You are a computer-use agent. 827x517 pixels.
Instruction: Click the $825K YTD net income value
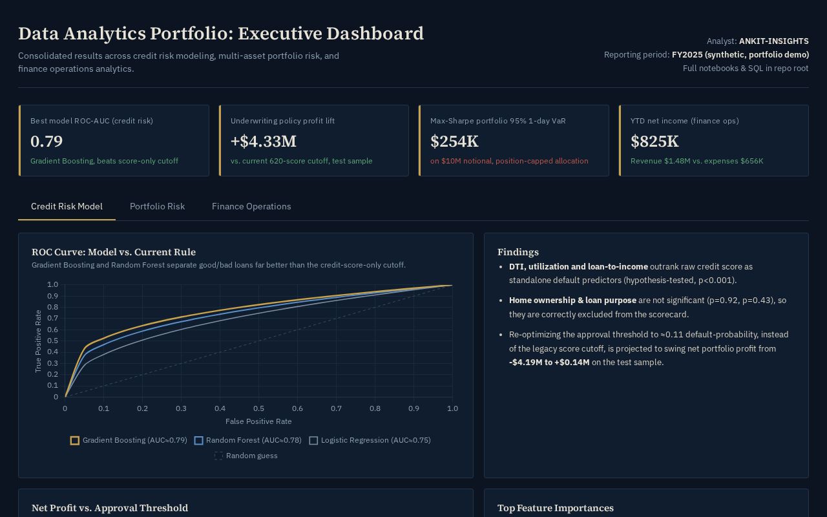[x=655, y=141]
